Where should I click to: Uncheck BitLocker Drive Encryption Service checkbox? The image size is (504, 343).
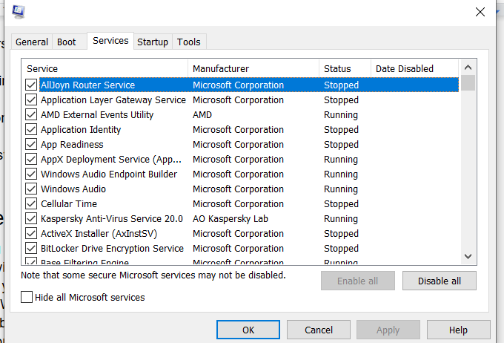click(x=31, y=248)
